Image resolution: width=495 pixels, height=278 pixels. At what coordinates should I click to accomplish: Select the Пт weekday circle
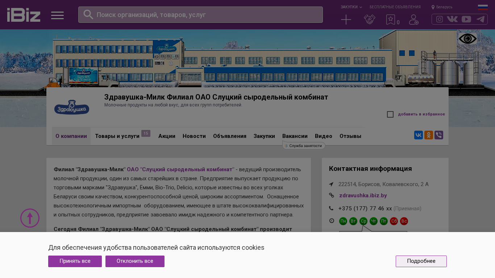click(x=384, y=221)
